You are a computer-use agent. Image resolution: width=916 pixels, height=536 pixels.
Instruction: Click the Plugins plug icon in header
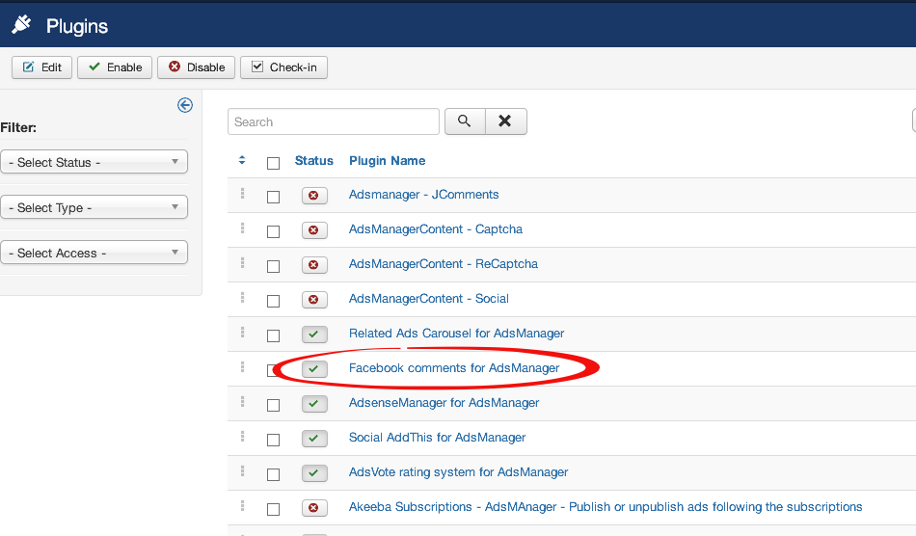(21, 24)
